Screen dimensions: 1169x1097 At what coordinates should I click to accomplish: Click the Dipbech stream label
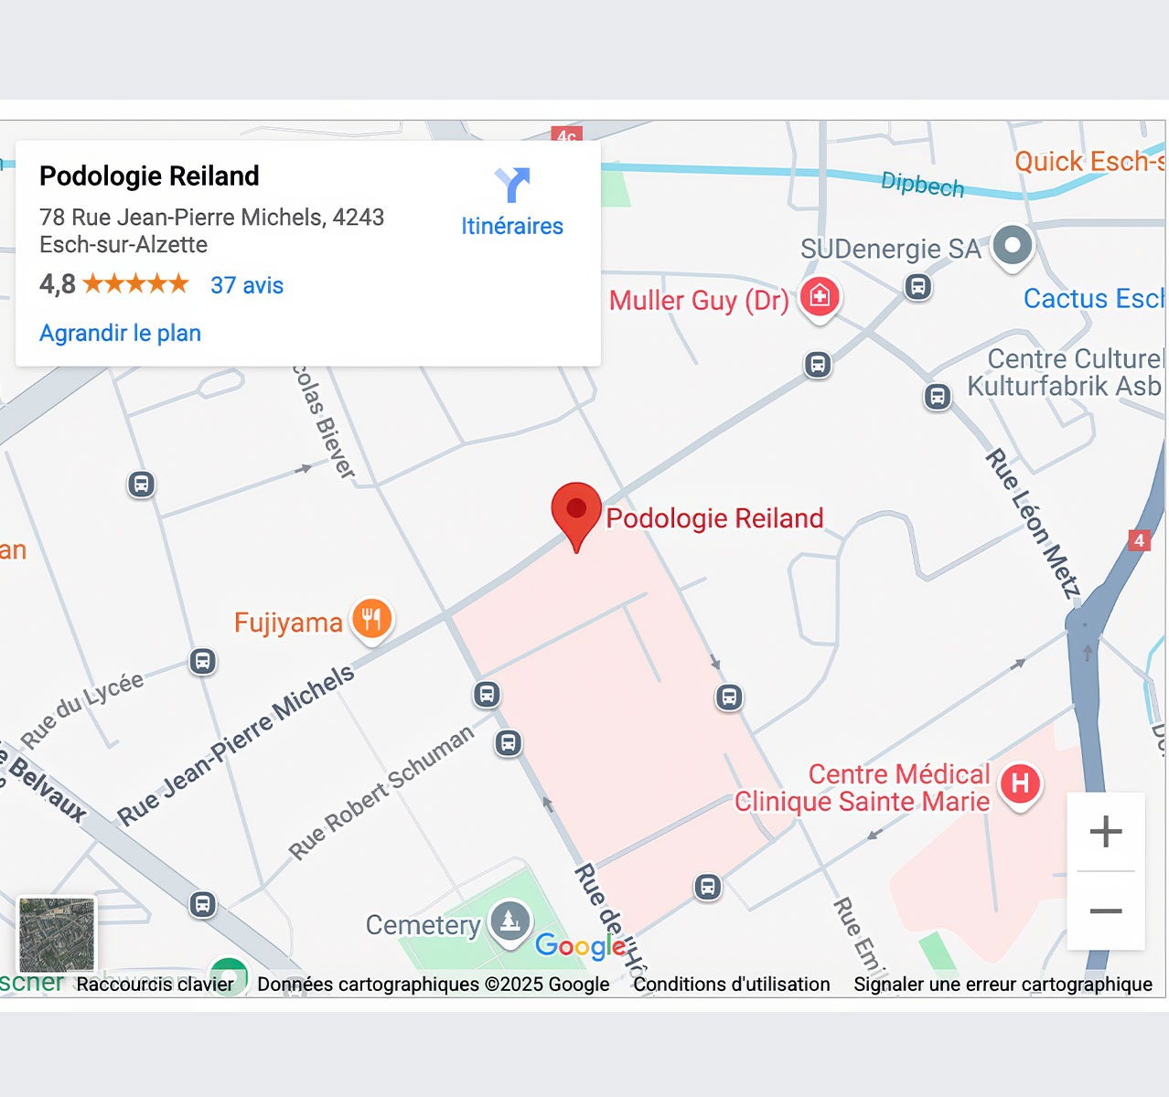[x=922, y=185]
